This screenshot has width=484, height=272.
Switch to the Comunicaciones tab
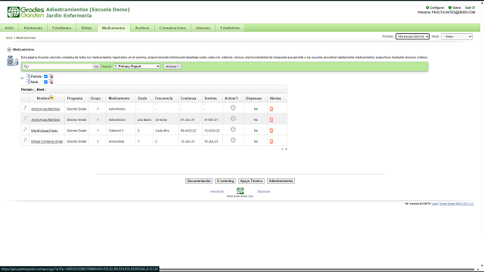(173, 28)
